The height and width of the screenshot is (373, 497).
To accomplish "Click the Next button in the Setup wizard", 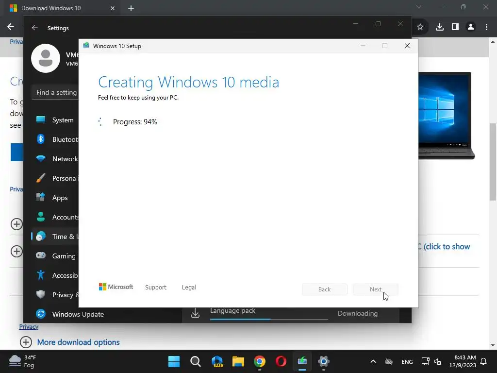I will point(376,289).
